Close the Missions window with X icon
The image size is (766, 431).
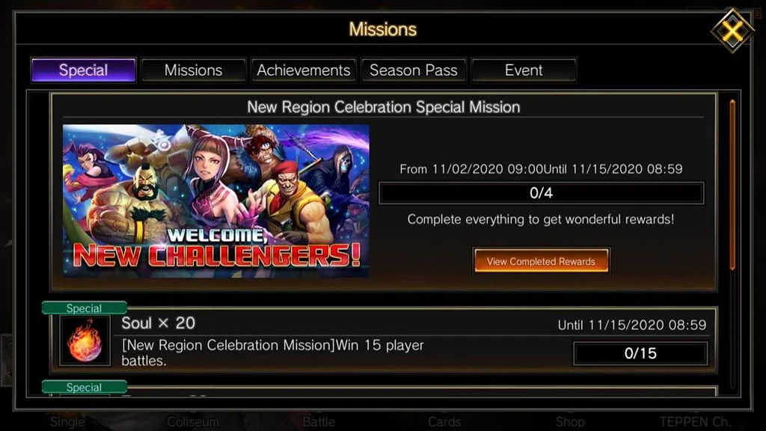tap(732, 31)
